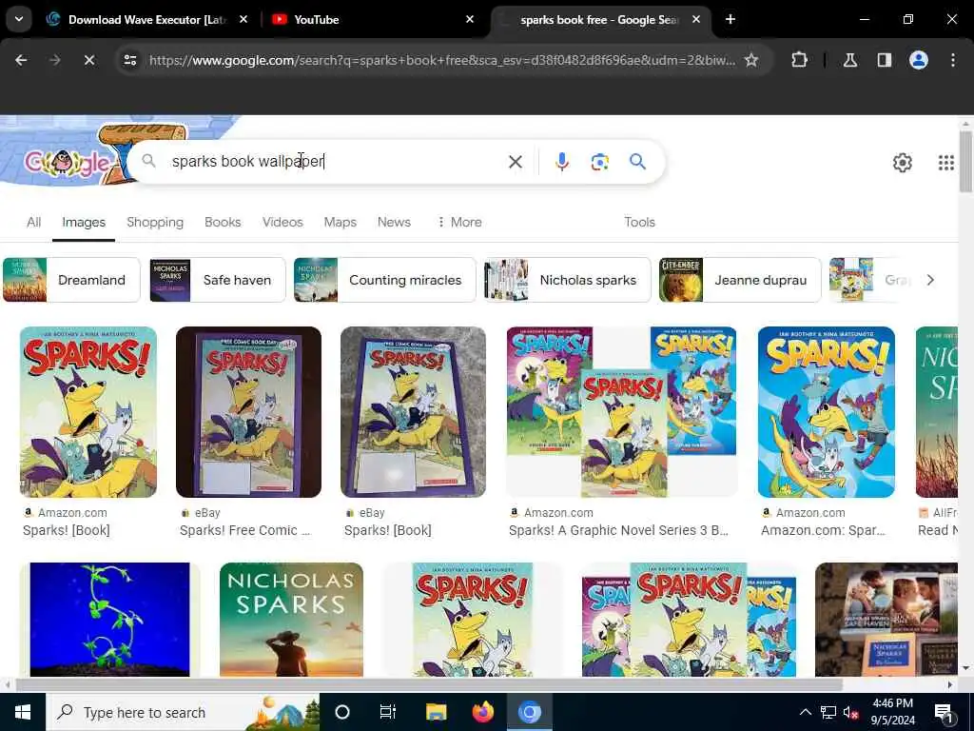Select the Images tab
The image size is (974, 731).
(x=84, y=222)
